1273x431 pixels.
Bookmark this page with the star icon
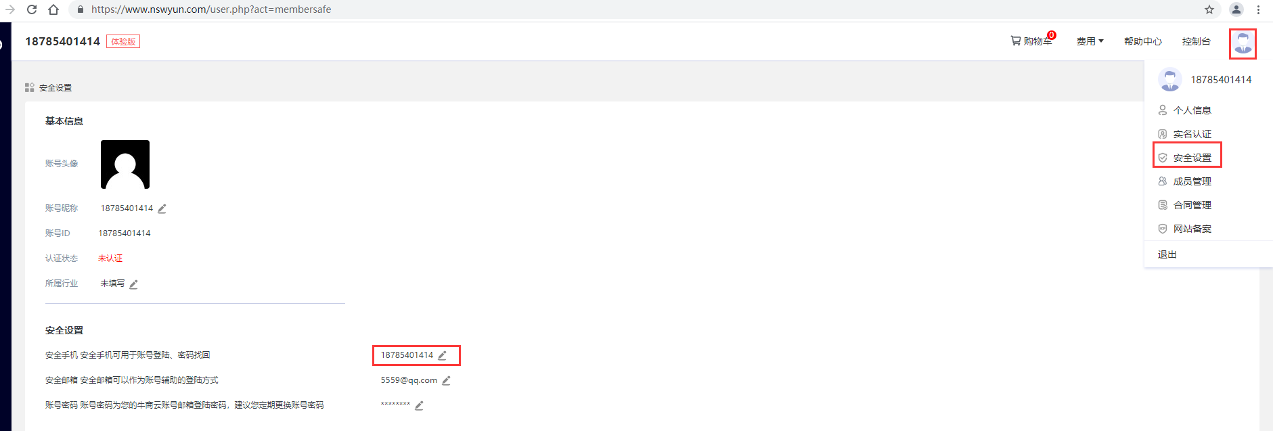pyautogui.click(x=1209, y=9)
